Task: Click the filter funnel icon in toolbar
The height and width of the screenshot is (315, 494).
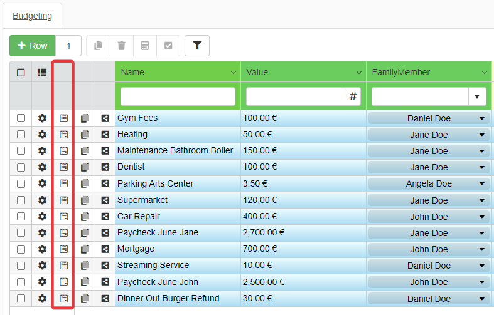Action: [197, 46]
